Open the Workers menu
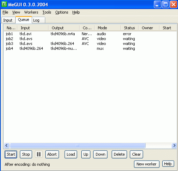This screenshot has height=171, width=178. coord(31,12)
